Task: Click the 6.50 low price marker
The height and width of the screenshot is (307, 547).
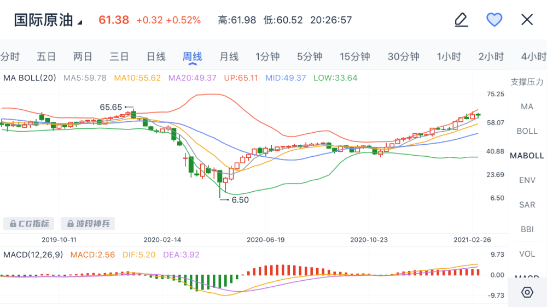Action: pyautogui.click(x=240, y=200)
